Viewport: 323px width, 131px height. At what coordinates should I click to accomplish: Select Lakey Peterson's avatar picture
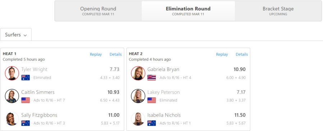pos(138,96)
